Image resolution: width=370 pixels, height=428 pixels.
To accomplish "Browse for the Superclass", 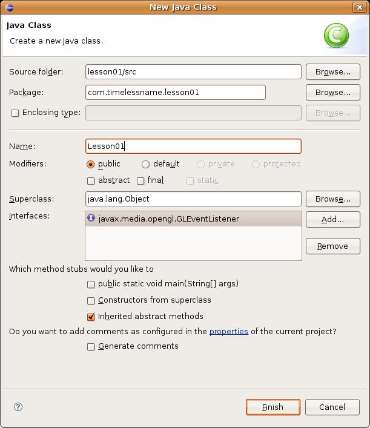I will click(333, 199).
